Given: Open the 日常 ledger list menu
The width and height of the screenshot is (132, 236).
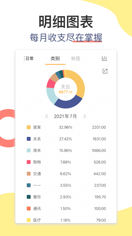Looking at the screenshot, I should click(29, 58).
